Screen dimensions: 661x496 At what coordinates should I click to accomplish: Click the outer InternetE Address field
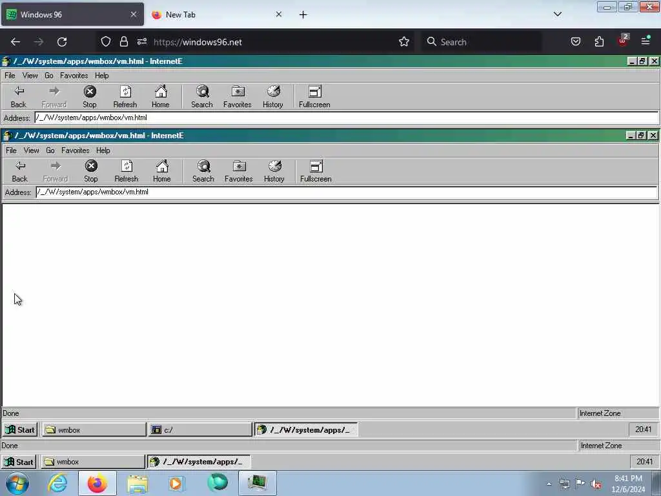pos(347,118)
